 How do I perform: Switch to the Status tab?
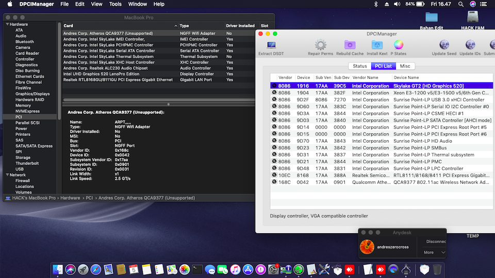point(359,66)
